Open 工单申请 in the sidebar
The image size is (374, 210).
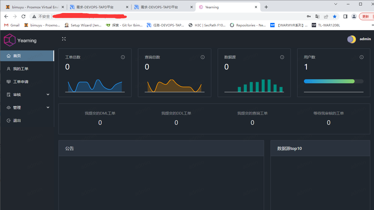pos(27,82)
